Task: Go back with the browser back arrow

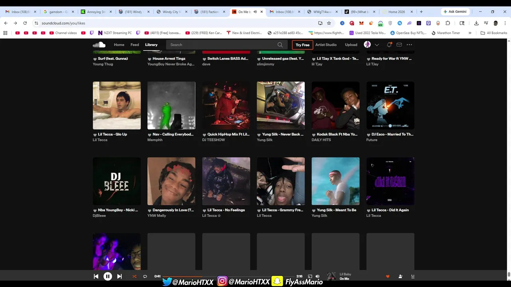Action: tap(6, 23)
